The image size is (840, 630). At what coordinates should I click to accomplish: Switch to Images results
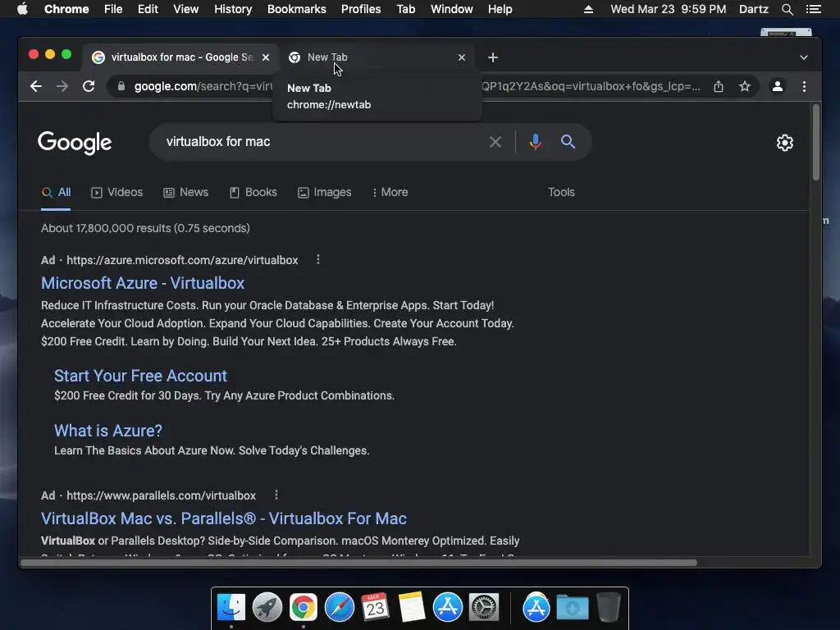(x=325, y=192)
